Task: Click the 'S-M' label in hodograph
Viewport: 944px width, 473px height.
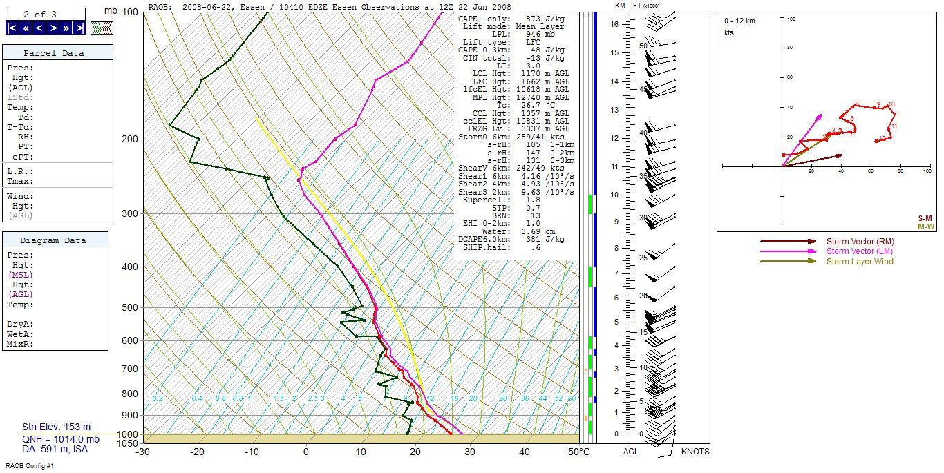Action: [924, 218]
